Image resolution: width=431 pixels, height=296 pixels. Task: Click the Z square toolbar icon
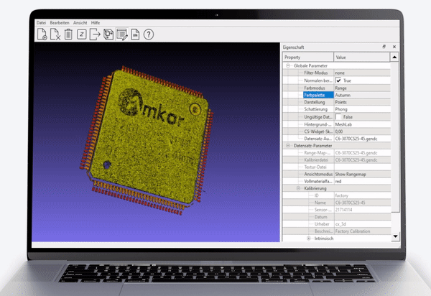[82, 34]
